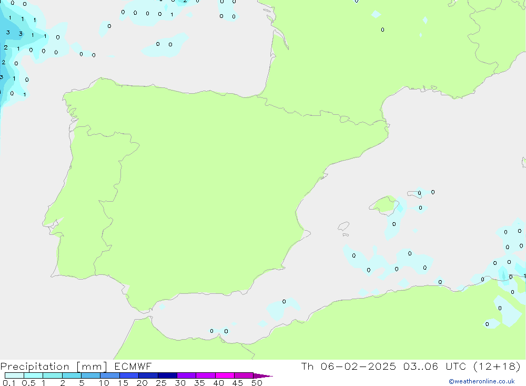526x386 pixels.
Task: Click the '03..06 UTC' time text
Action: (435, 366)
